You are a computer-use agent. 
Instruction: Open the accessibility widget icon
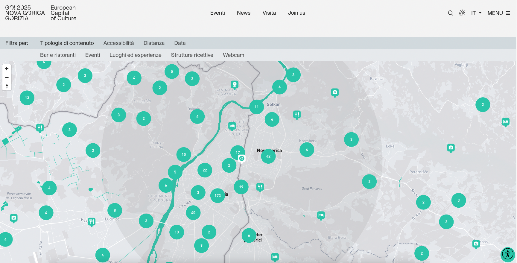coord(508,254)
